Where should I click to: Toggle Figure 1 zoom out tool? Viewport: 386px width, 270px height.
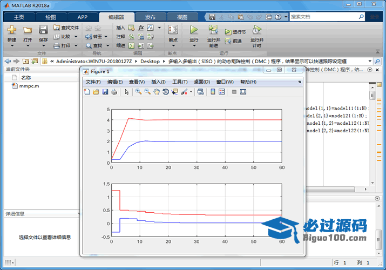147,92
